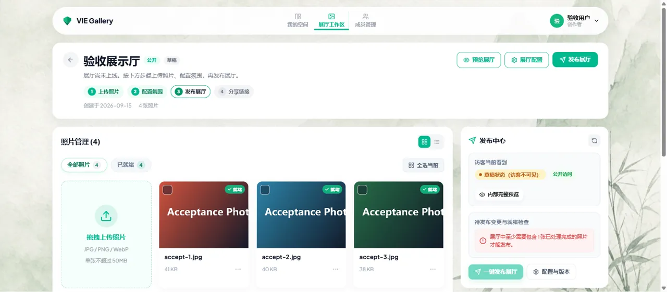The width and height of the screenshot is (667, 292).
Task: Click the VIE Gallery shield logo
Action: tap(67, 21)
